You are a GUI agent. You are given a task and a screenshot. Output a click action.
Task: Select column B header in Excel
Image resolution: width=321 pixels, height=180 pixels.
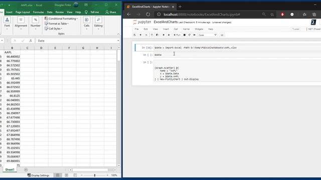(x=12, y=48)
